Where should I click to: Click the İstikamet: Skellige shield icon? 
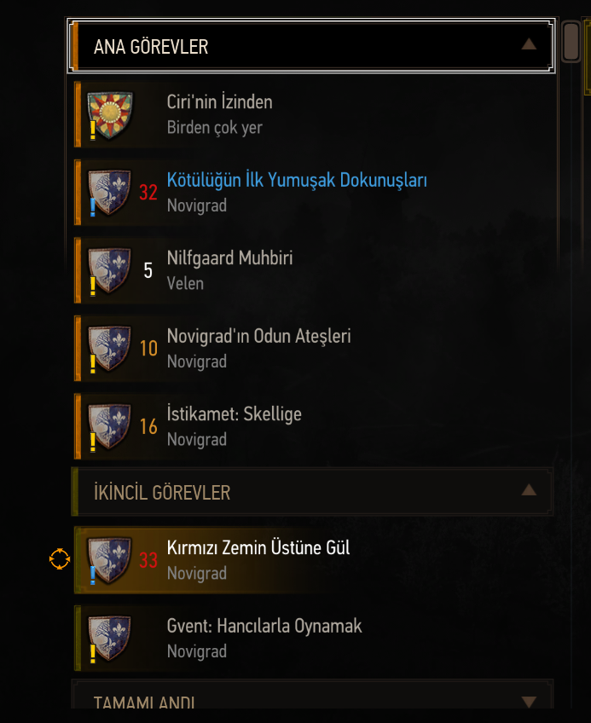(110, 426)
